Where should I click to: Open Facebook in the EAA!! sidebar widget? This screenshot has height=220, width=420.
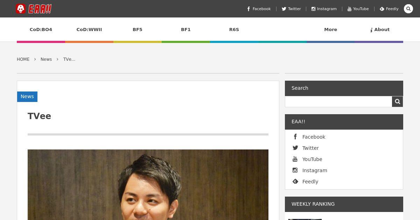tap(314, 137)
